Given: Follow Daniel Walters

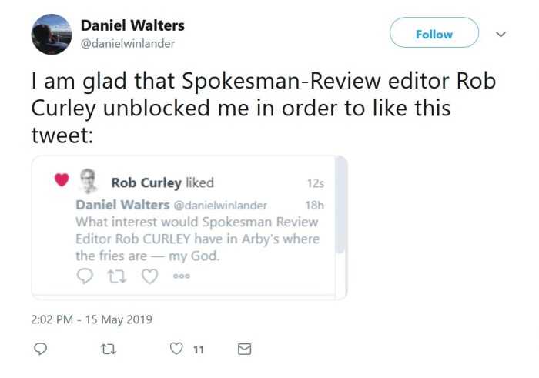Looking at the screenshot, I should [x=434, y=35].
